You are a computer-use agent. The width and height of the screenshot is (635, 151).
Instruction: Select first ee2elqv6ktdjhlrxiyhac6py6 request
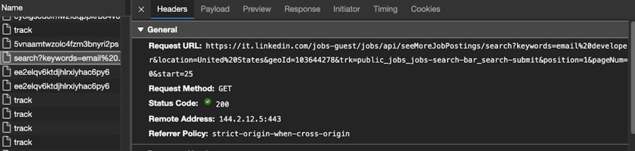[60, 72]
